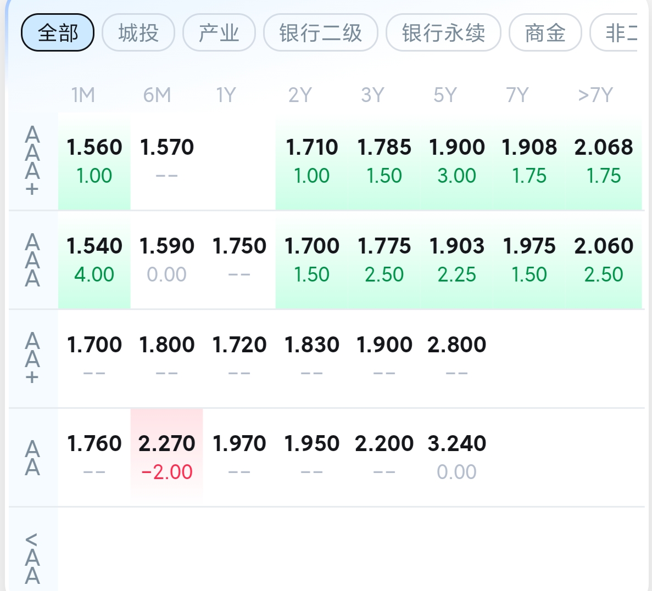This screenshot has width=652, height=591.
Task: Select the 银行二级 tab
Action: coord(321,32)
